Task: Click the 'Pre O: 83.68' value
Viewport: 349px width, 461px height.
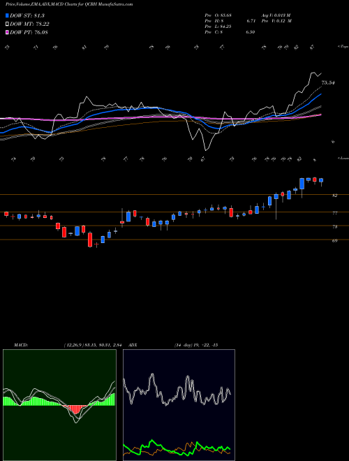Action: pos(218,15)
